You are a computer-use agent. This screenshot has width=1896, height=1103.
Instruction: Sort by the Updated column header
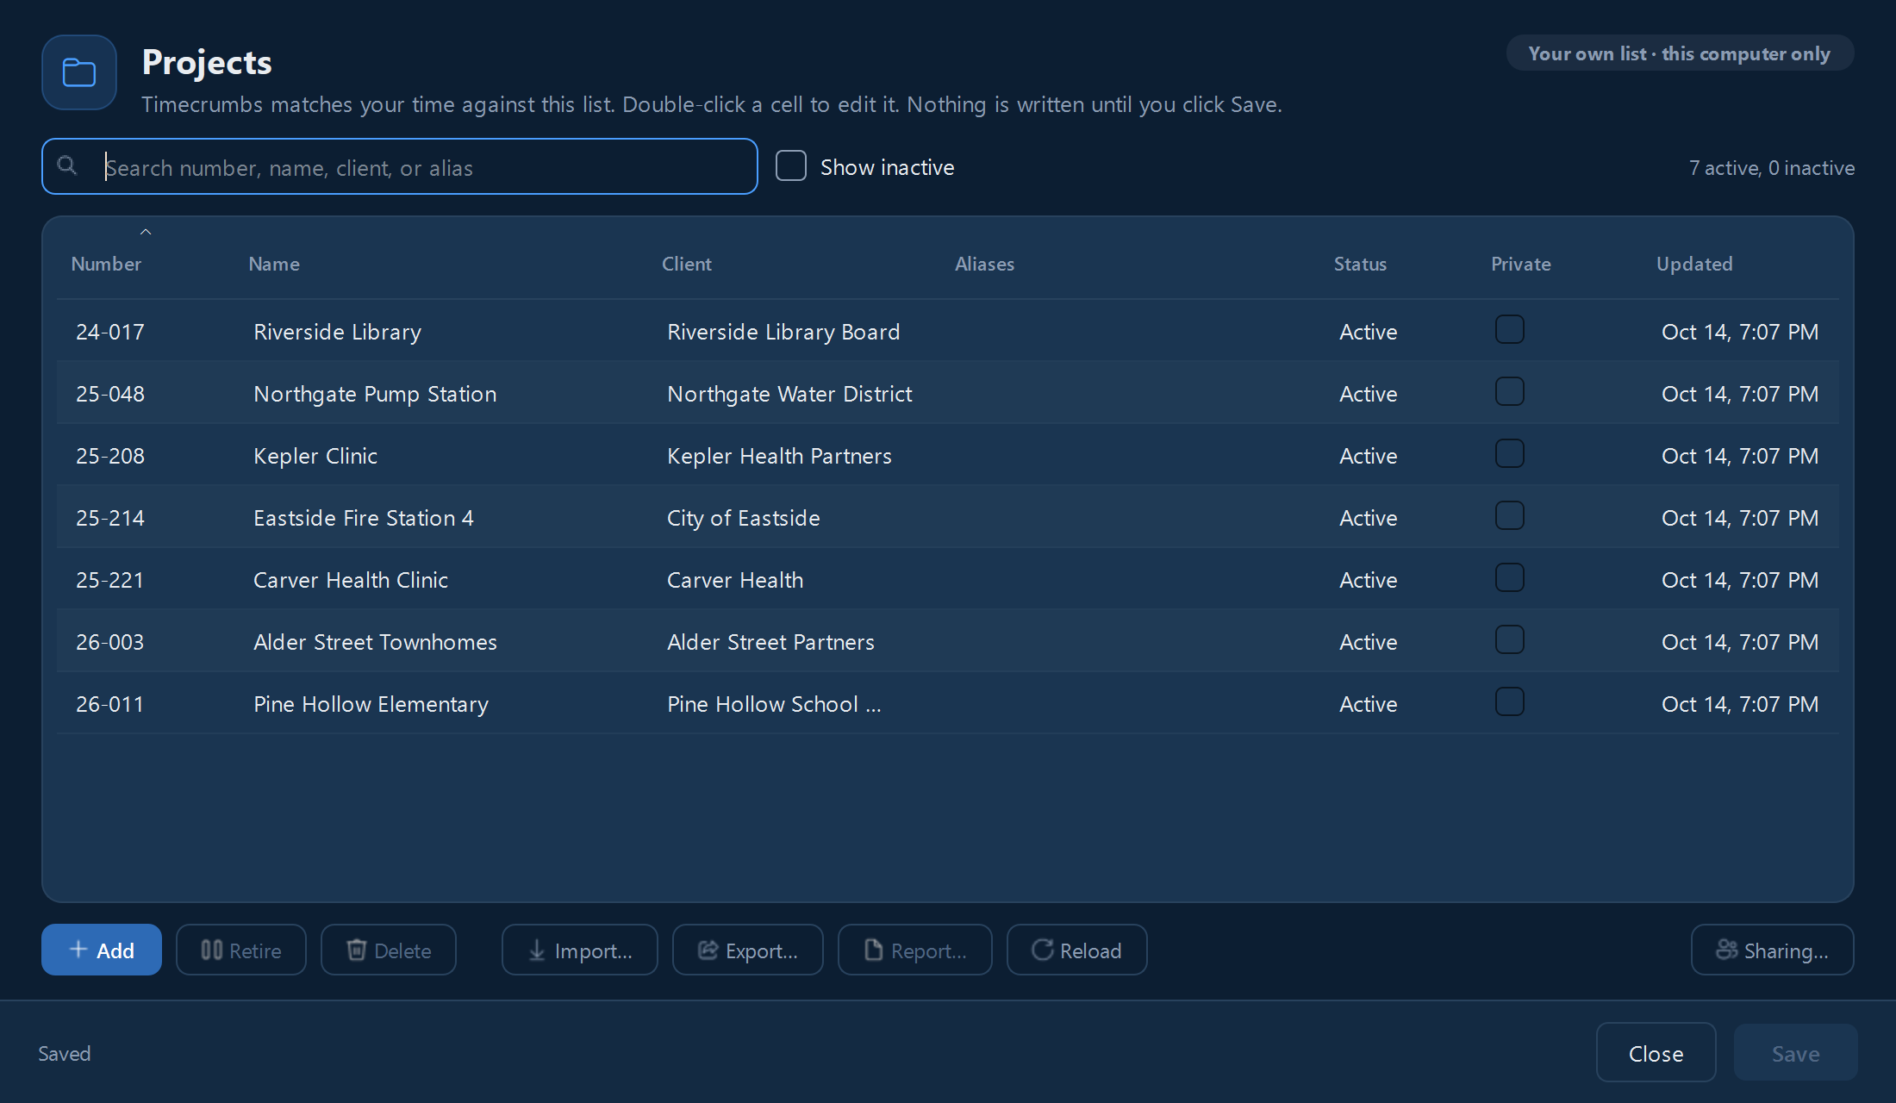pyautogui.click(x=1694, y=265)
